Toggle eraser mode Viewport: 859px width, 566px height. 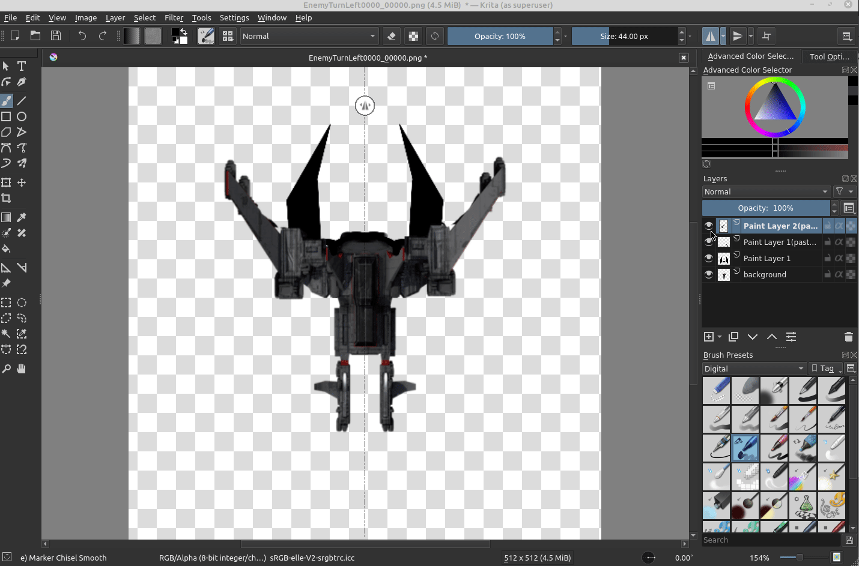point(392,36)
